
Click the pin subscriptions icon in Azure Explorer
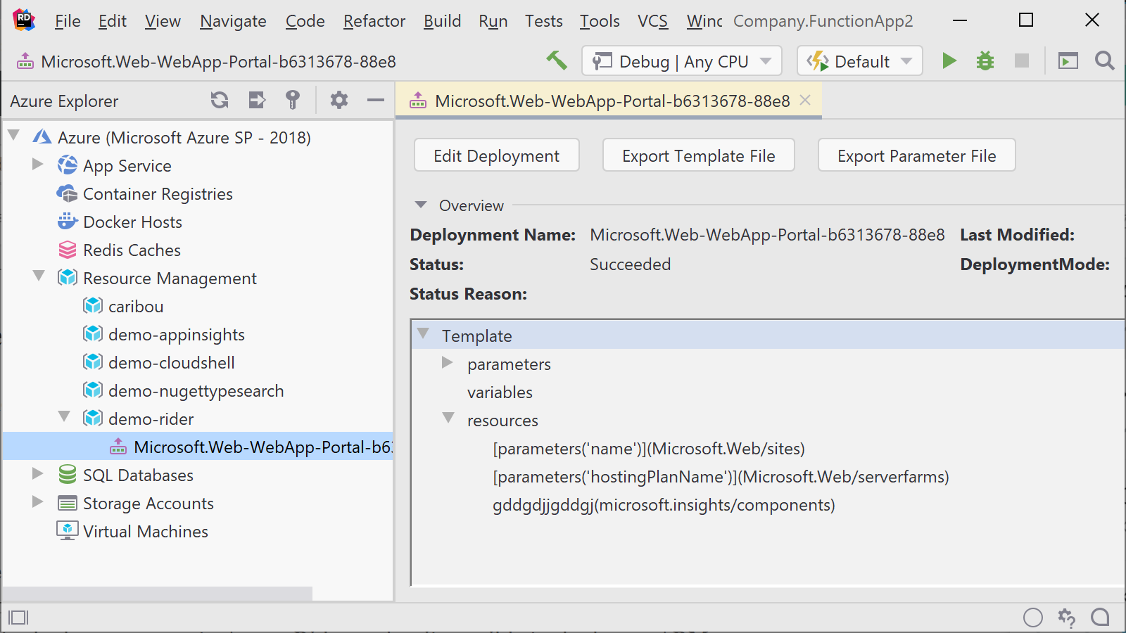(293, 101)
